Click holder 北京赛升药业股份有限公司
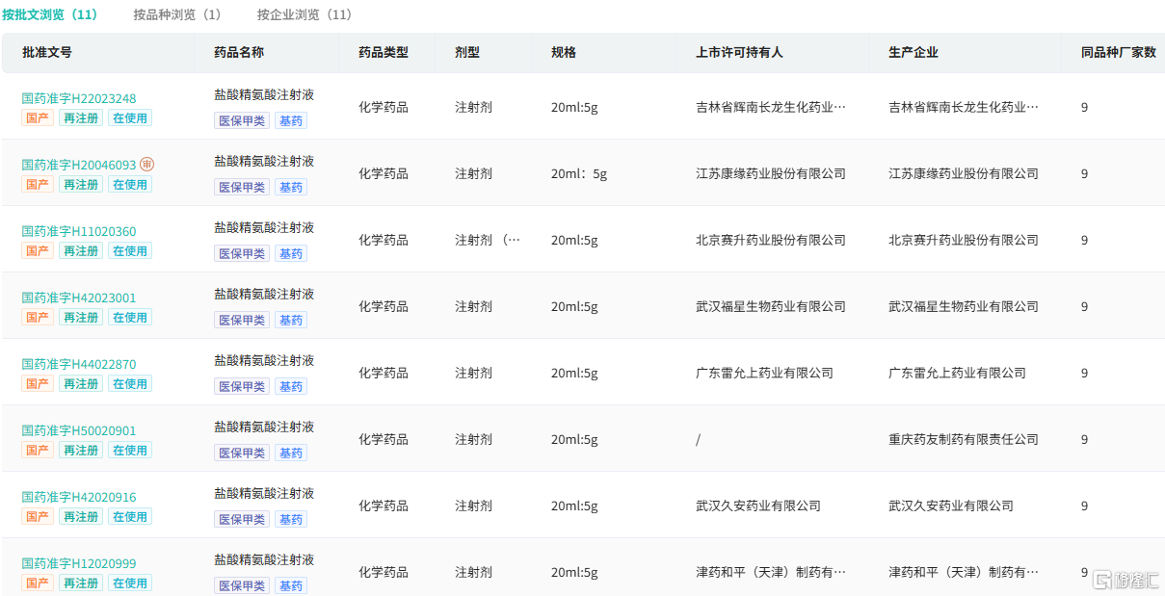The image size is (1165, 596). coord(771,241)
